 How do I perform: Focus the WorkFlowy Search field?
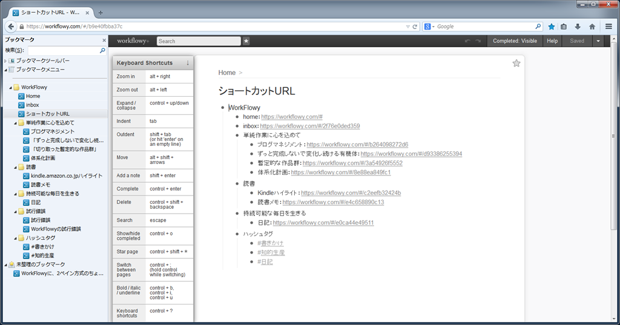tap(199, 41)
